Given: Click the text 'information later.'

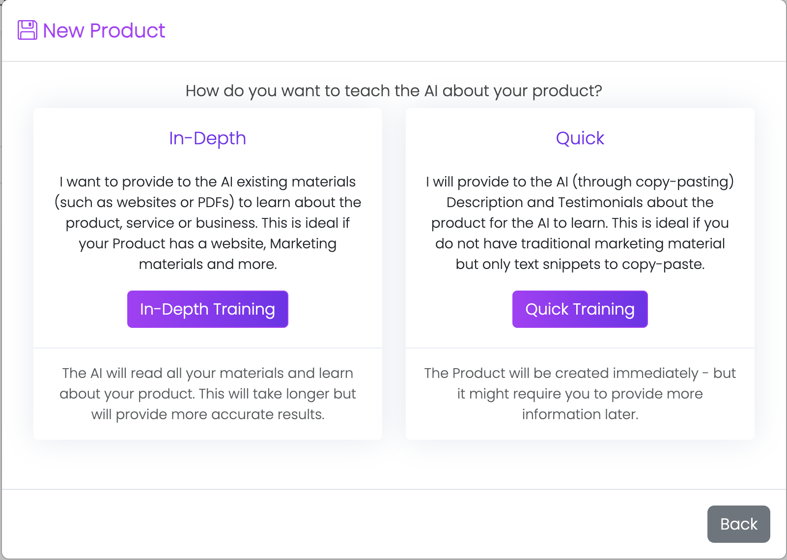Looking at the screenshot, I should pos(580,414).
